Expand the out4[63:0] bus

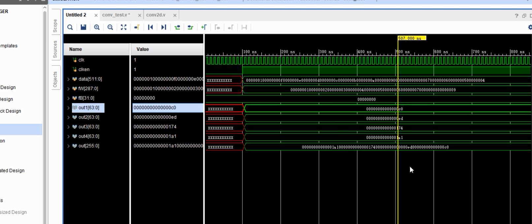pos(68,137)
